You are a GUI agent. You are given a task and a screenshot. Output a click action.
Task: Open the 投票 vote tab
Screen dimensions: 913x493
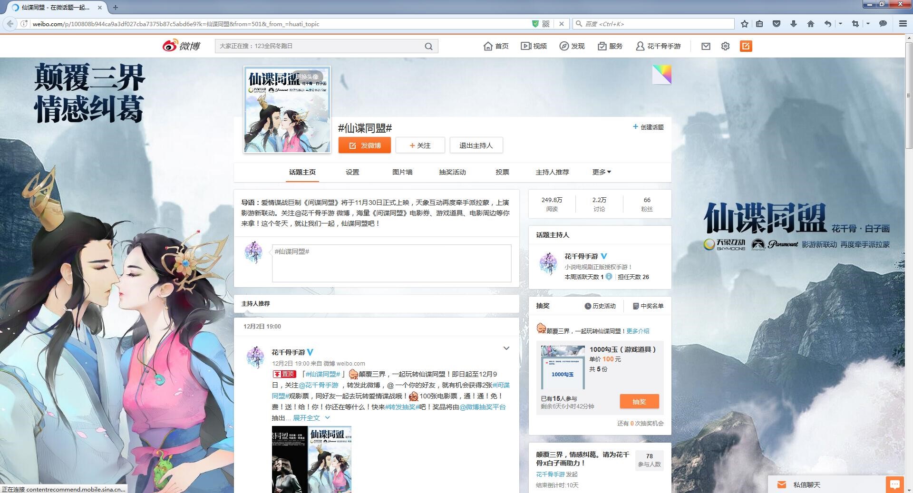point(502,172)
